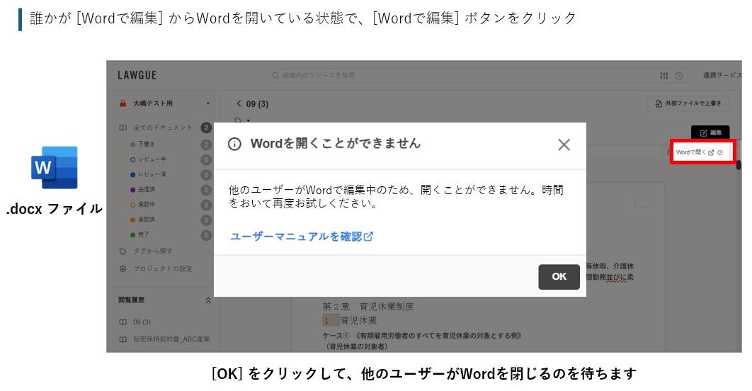This screenshot has width=752, height=391.
Task: Click 外部ファイルで上書き button
Action: 688,104
